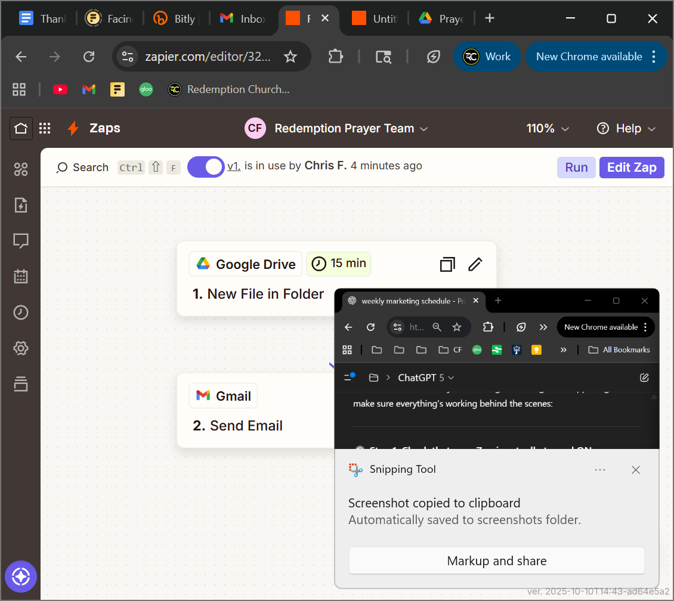Open the Help dropdown menu
This screenshot has width=674, height=601.
626,128
